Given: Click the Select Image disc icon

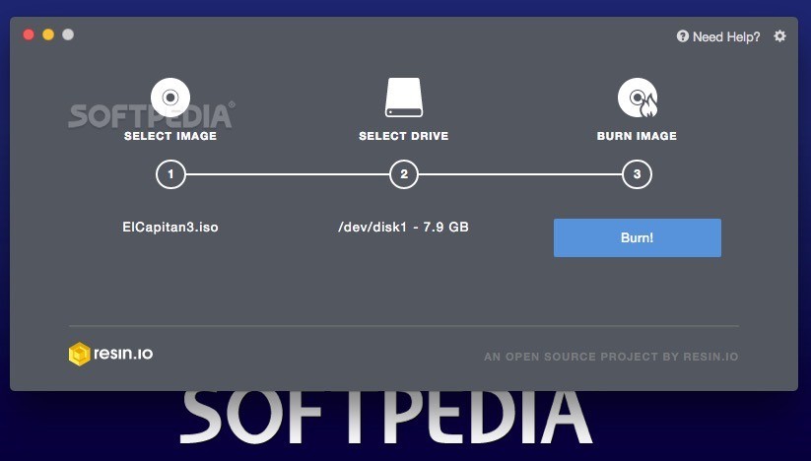Looking at the screenshot, I should point(170,97).
